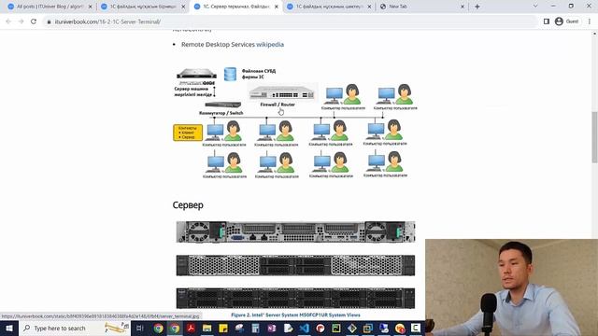Image resolution: width=598 pixels, height=336 pixels.
Task: Open a new browser tab
Action: [x=477, y=7]
